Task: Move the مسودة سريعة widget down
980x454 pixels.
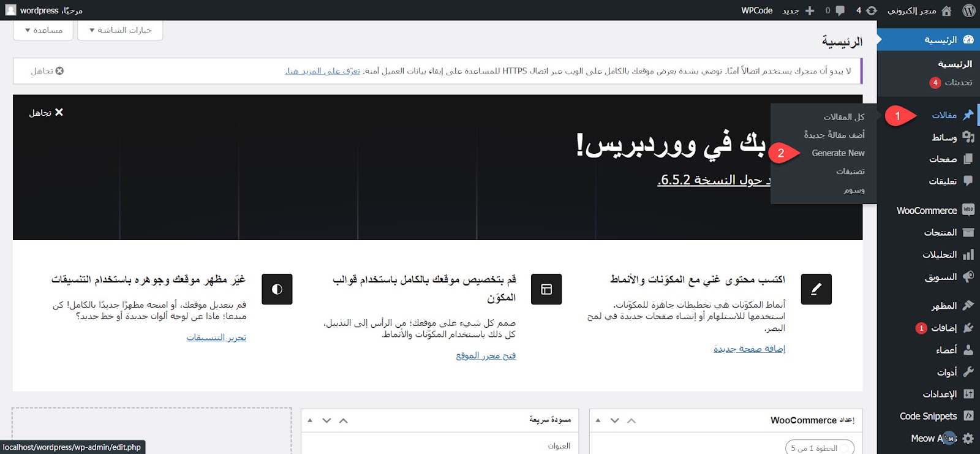Action: [326, 420]
